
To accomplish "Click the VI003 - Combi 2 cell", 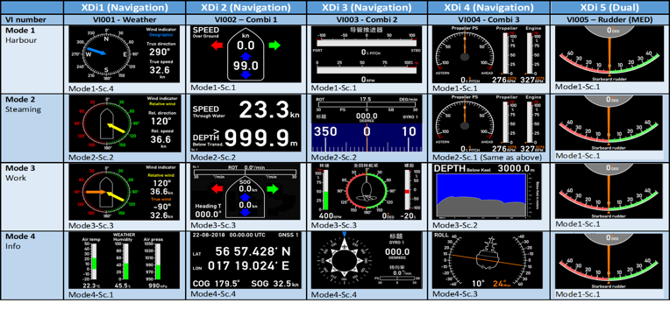I will 367,19.
